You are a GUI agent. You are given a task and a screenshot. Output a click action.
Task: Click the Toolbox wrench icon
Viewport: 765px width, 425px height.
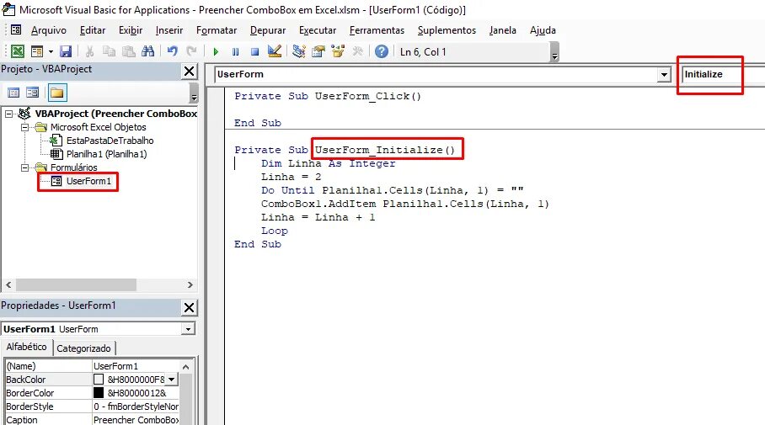point(357,51)
